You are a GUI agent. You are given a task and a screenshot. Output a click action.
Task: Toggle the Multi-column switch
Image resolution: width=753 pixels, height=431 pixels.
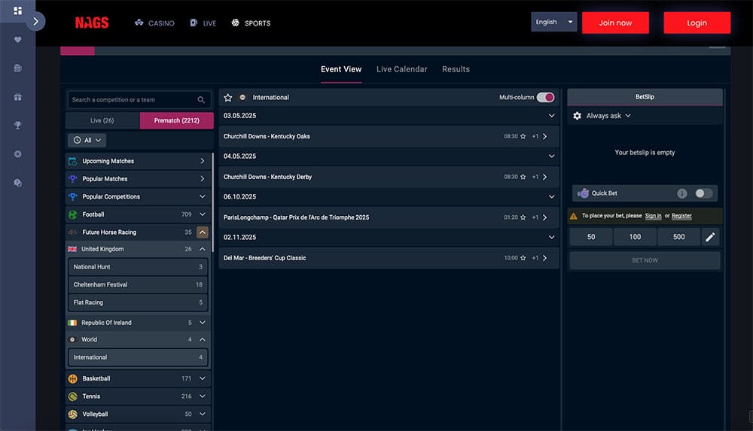(545, 98)
